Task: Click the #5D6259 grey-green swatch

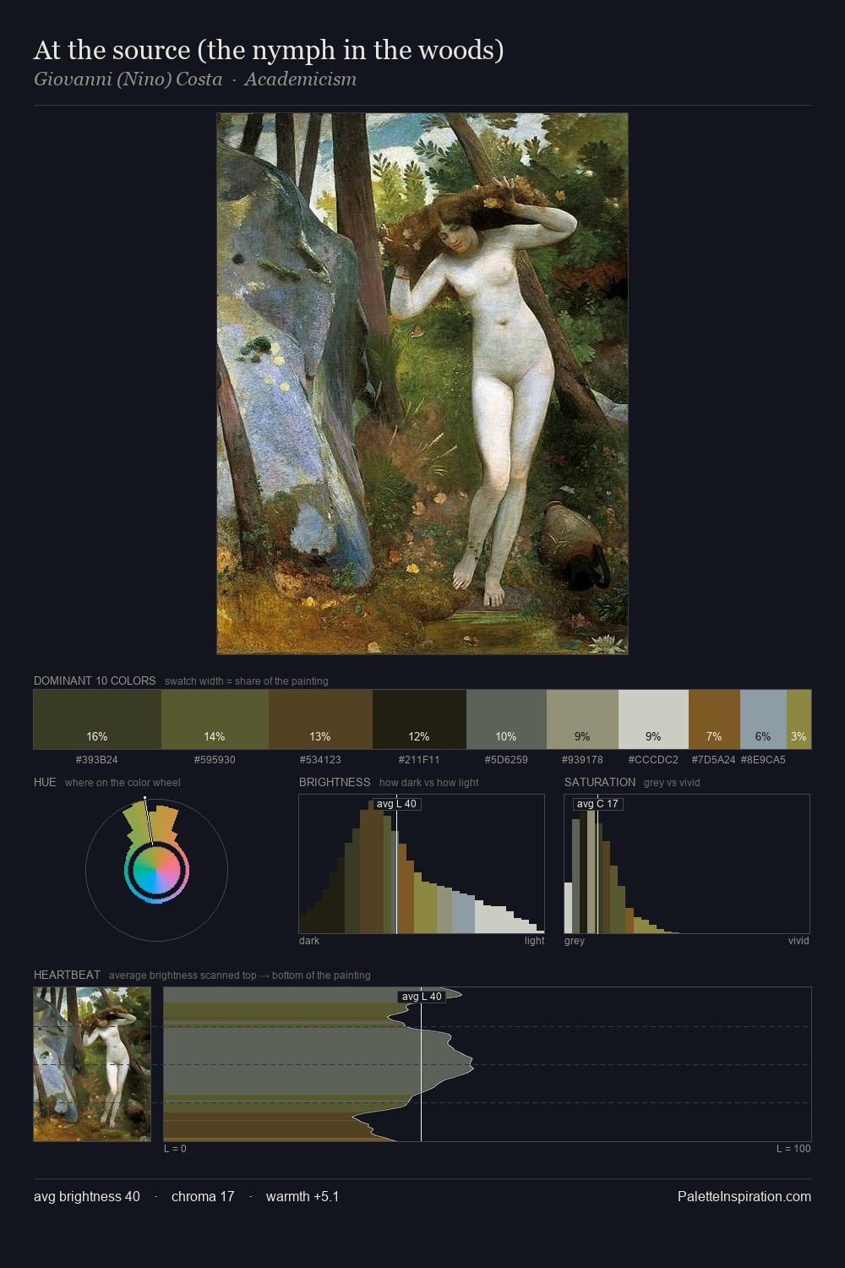Action: coord(506,719)
